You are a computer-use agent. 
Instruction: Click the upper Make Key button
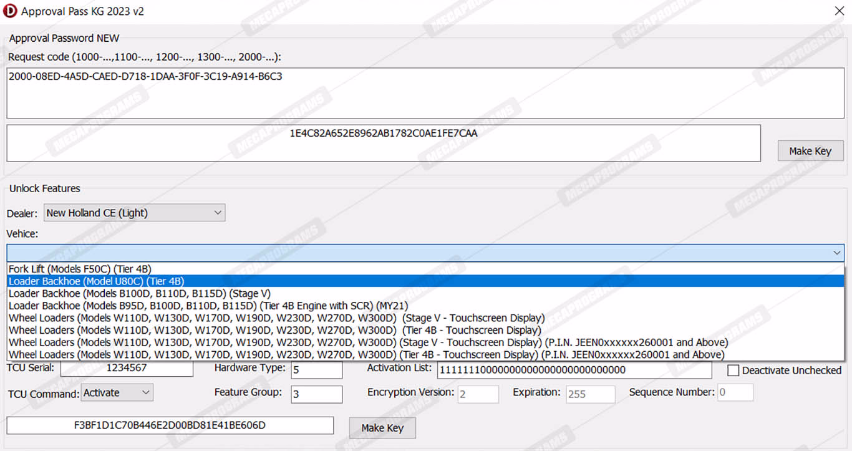tap(810, 151)
